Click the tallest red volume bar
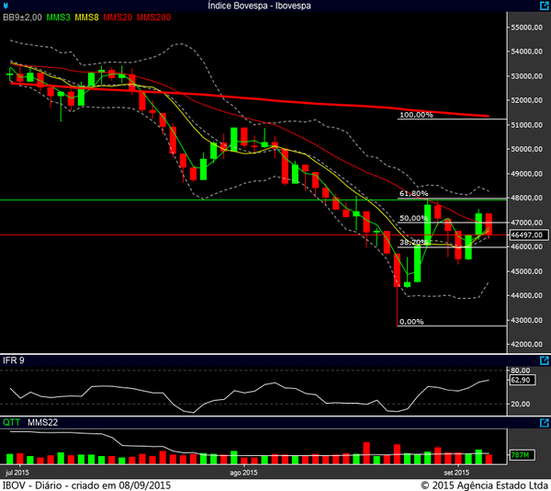Screen dimensions: 551x491 tap(366, 453)
